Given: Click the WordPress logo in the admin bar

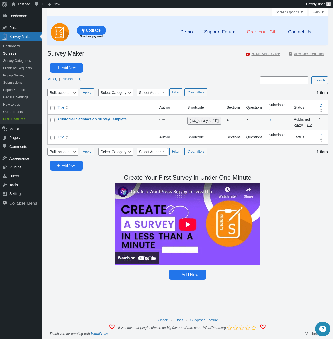Looking at the screenshot, I should [x=4, y=4].
